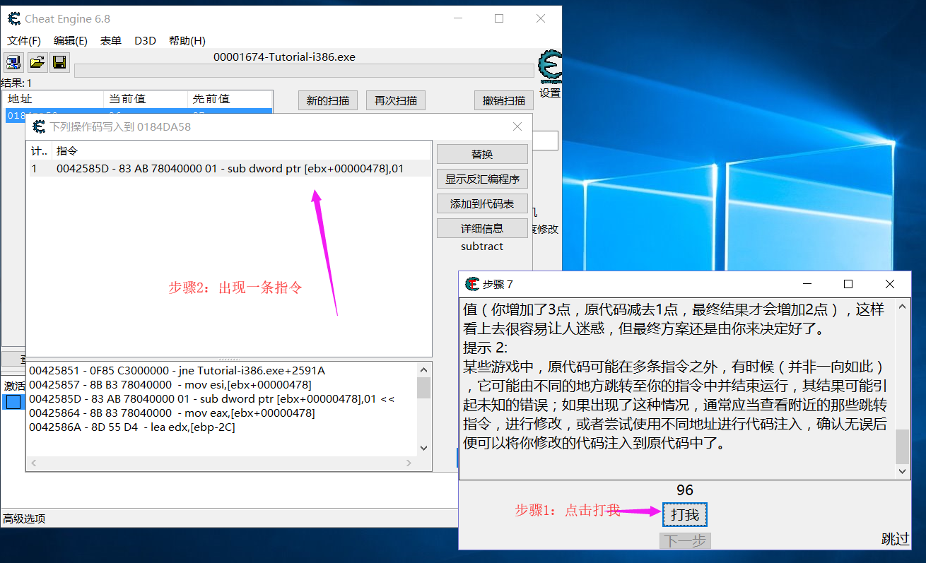
Task: Open the 编辑(E) menu
Action: pyautogui.click(x=69, y=40)
